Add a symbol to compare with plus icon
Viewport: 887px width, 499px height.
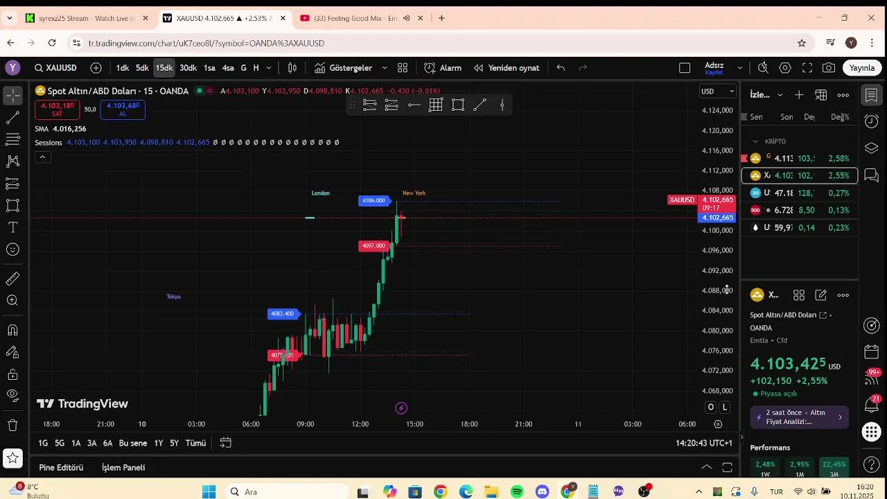click(96, 68)
